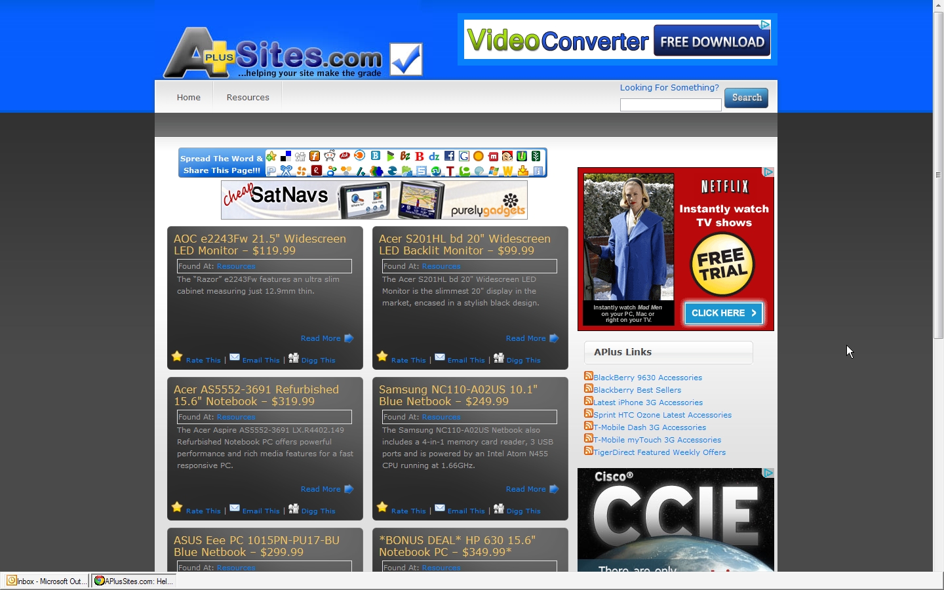Switch to Inbox - Microsoft Outlook taskbar item

(x=45, y=581)
